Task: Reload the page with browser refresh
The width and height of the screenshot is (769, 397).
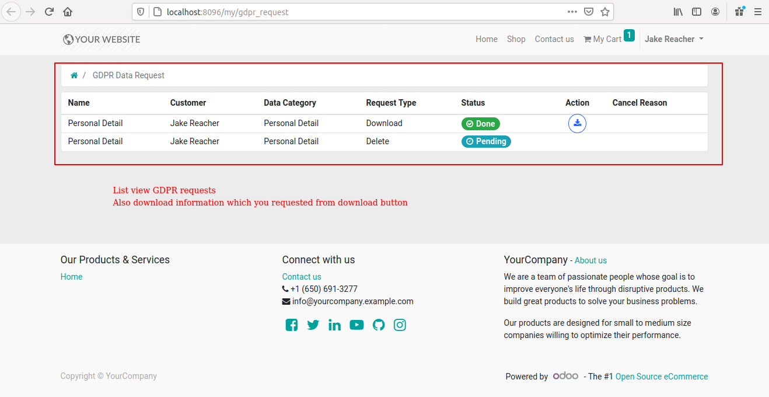Action: click(49, 12)
